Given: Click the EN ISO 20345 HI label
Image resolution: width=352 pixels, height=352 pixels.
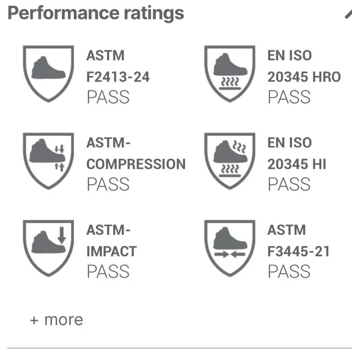Looking at the screenshot, I should click(x=297, y=154).
